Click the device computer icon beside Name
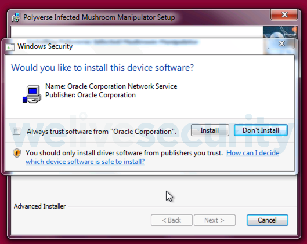 (x=32, y=94)
